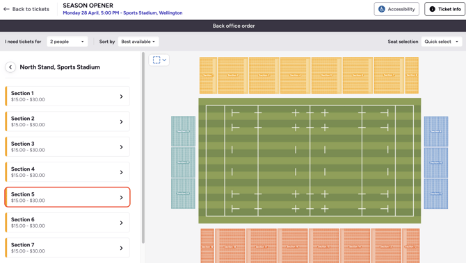Image resolution: width=466 pixels, height=263 pixels.
Task: Select orange Section 16 block on seat map
Action: click(x=293, y=246)
